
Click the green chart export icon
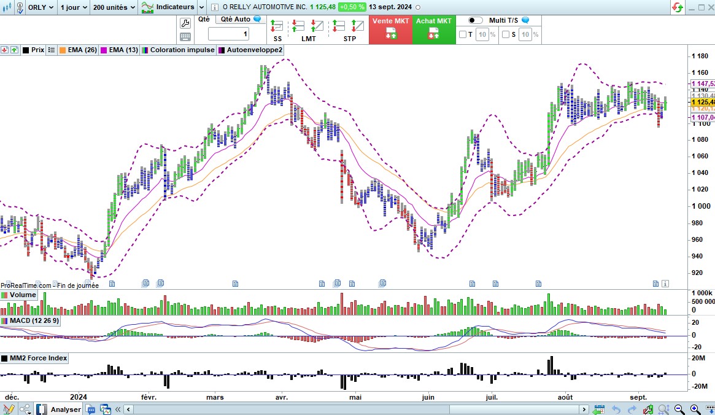tap(648, 409)
